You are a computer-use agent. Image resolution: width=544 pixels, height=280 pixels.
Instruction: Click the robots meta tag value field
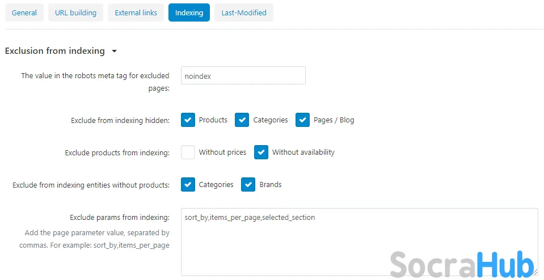243,76
